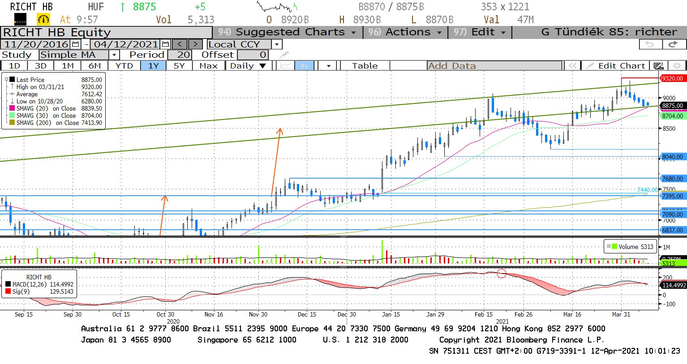The height and width of the screenshot is (364, 687).
Task: Select the candlestick chart type icon
Action: [x=304, y=66]
